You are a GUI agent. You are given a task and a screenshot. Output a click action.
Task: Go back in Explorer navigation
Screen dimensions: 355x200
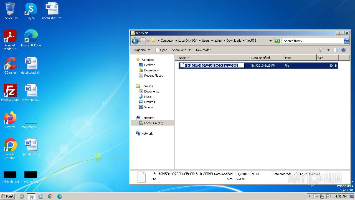coord(135,41)
